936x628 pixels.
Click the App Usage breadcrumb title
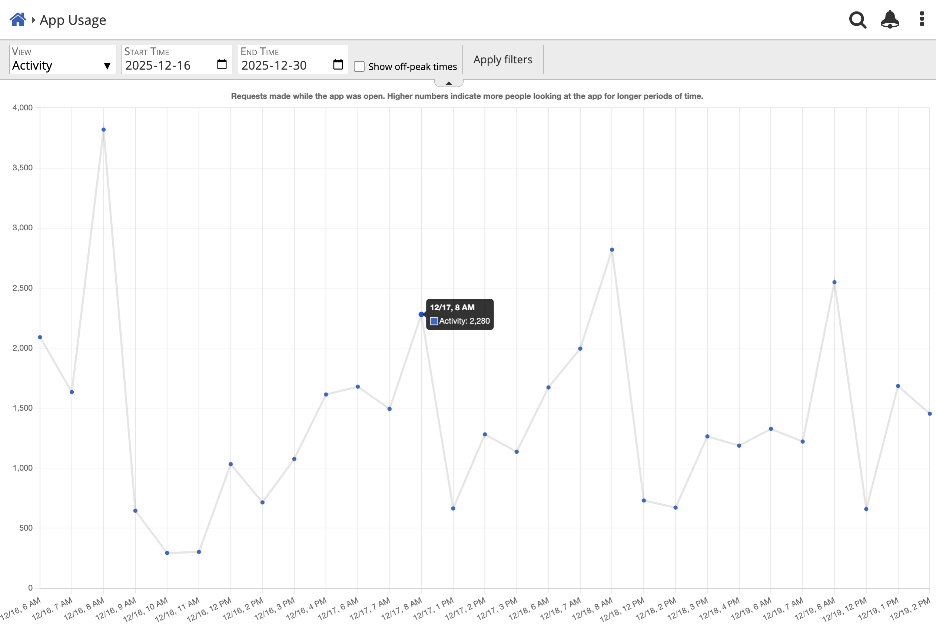click(x=73, y=20)
